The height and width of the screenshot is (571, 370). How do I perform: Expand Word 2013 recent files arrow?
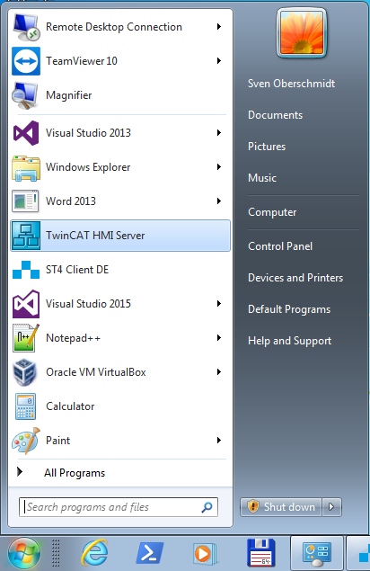218,201
